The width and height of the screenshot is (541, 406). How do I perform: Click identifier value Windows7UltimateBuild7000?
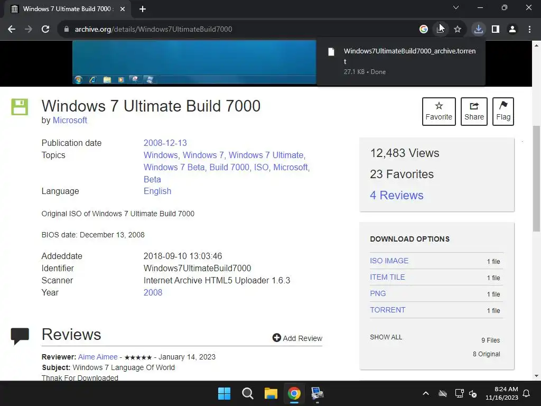point(197,268)
